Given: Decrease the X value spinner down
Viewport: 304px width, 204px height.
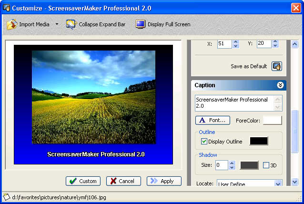Looking at the screenshot, I should click(x=235, y=46).
